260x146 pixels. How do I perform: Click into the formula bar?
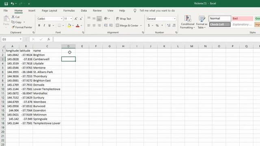156,39
